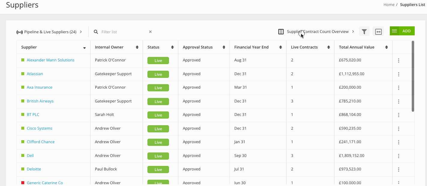Viewport: 427px width, 186px height.
Task: Open Axa Insurance supplier link
Action: point(40,87)
